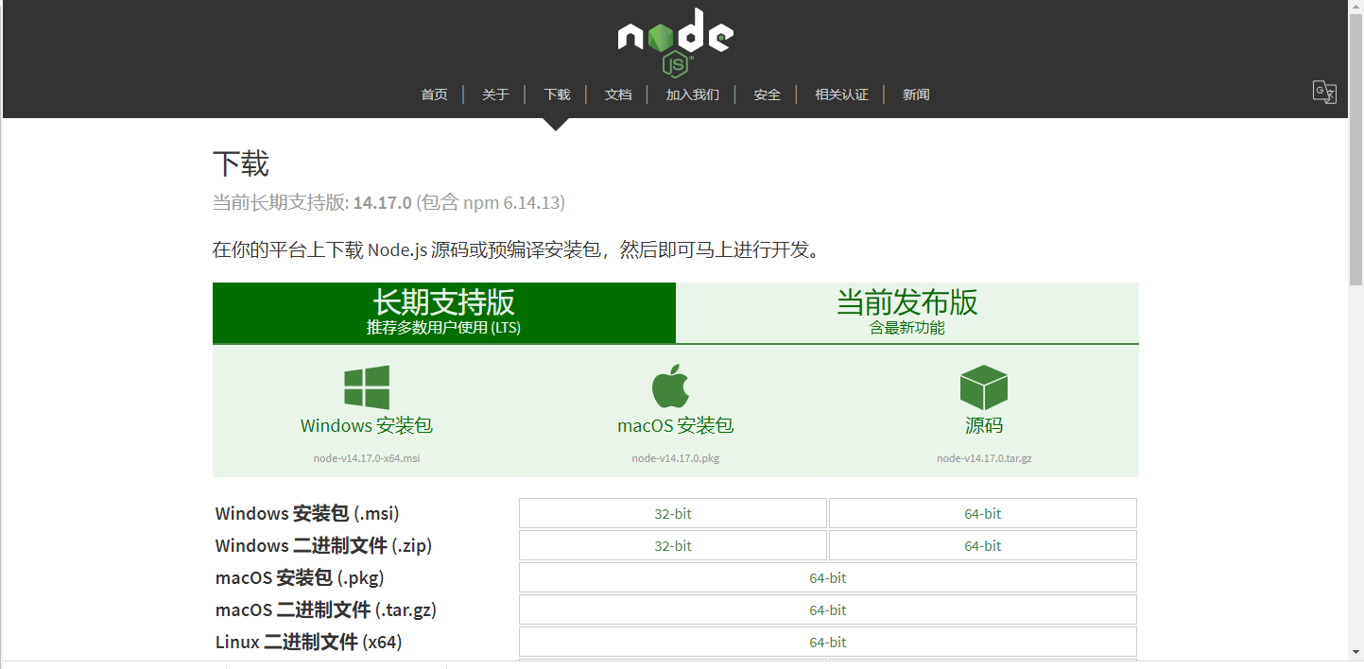The image size is (1364, 669).
Task: Click the node-v14.17.0.pkg filename
Action: (676, 458)
